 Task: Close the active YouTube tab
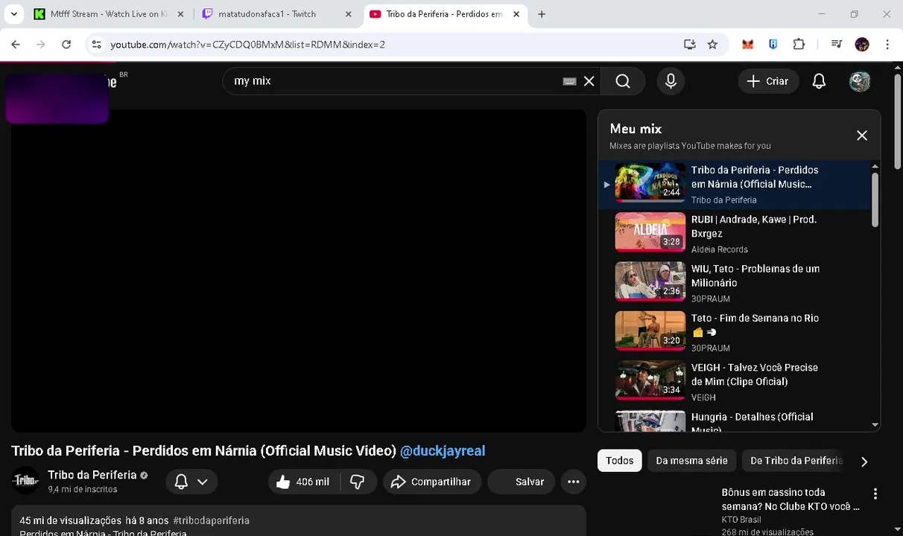(516, 14)
